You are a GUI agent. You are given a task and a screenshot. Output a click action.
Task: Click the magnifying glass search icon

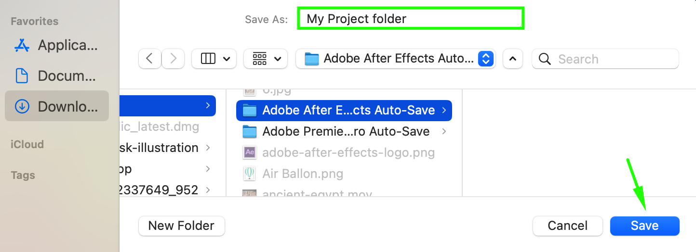point(545,59)
